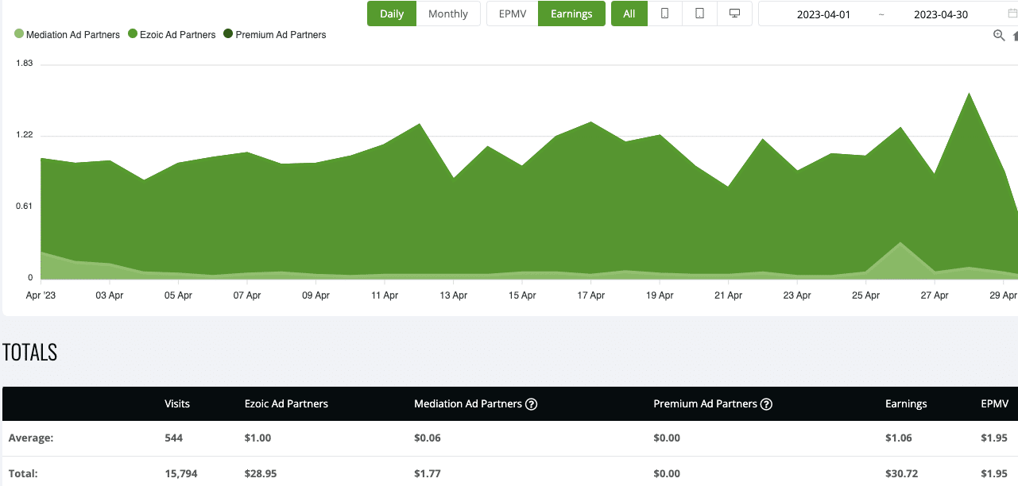Select the All devices filter
This screenshot has height=486, width=1018.
tap(629, 13)
